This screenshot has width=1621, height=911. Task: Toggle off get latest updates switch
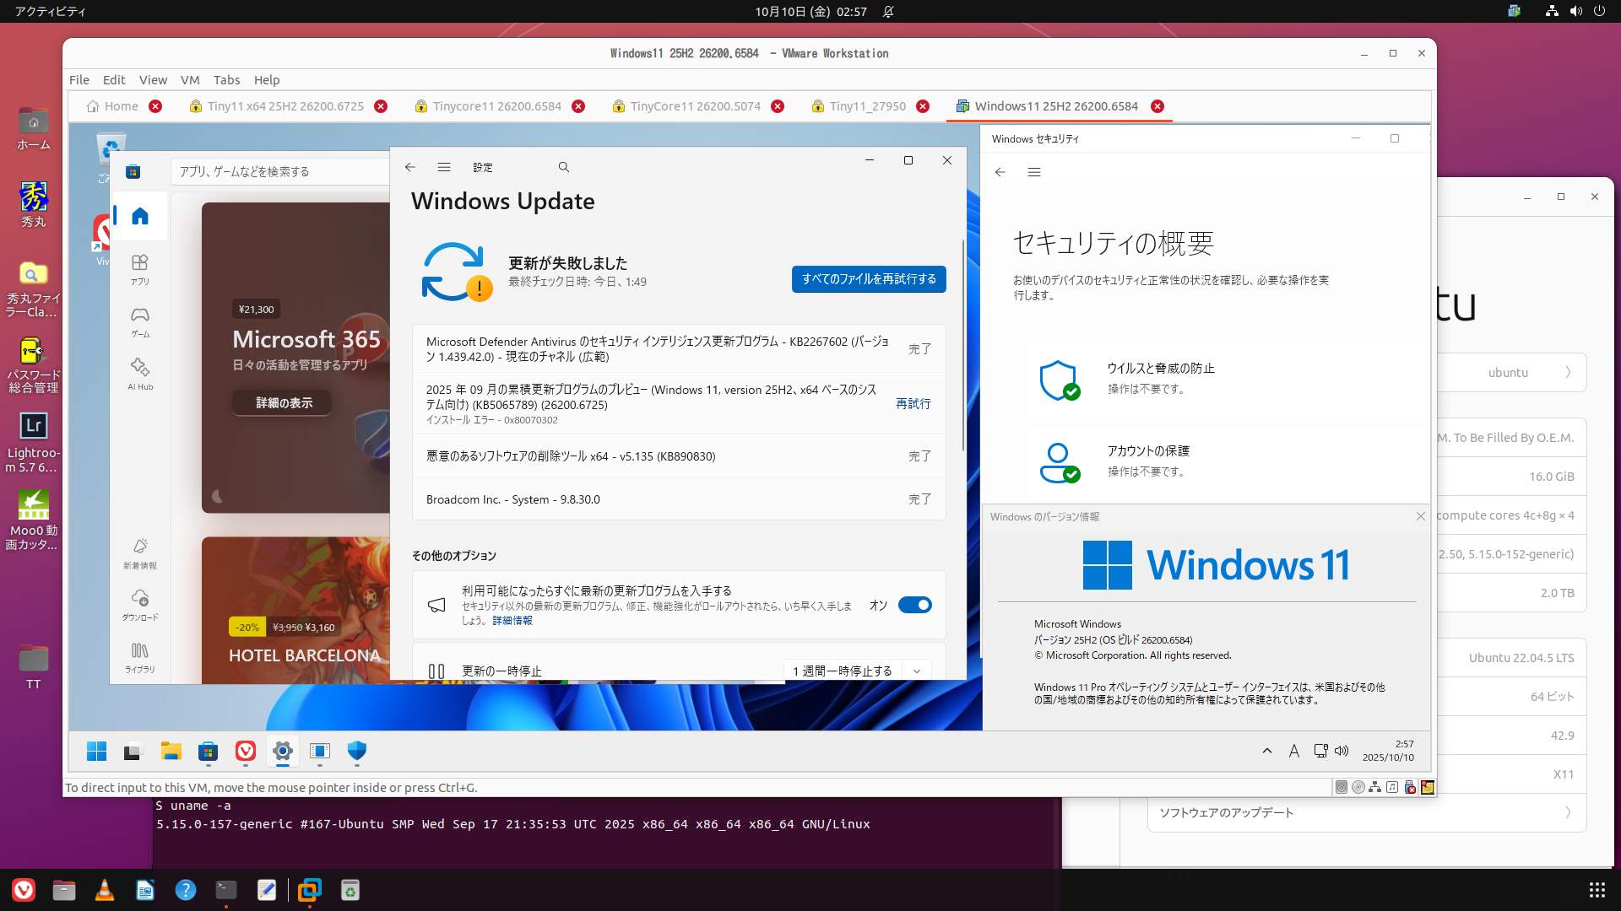click(914, 605)
